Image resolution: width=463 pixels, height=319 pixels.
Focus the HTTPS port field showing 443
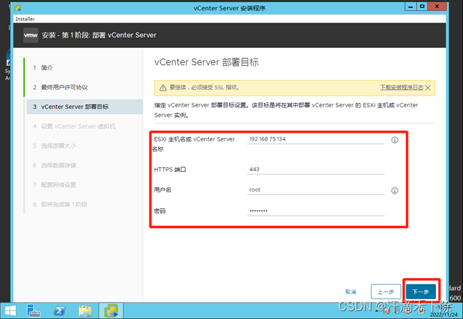pos(316,169)
